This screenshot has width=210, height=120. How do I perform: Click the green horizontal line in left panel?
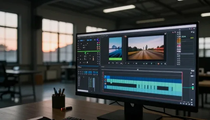click(89, 51)
